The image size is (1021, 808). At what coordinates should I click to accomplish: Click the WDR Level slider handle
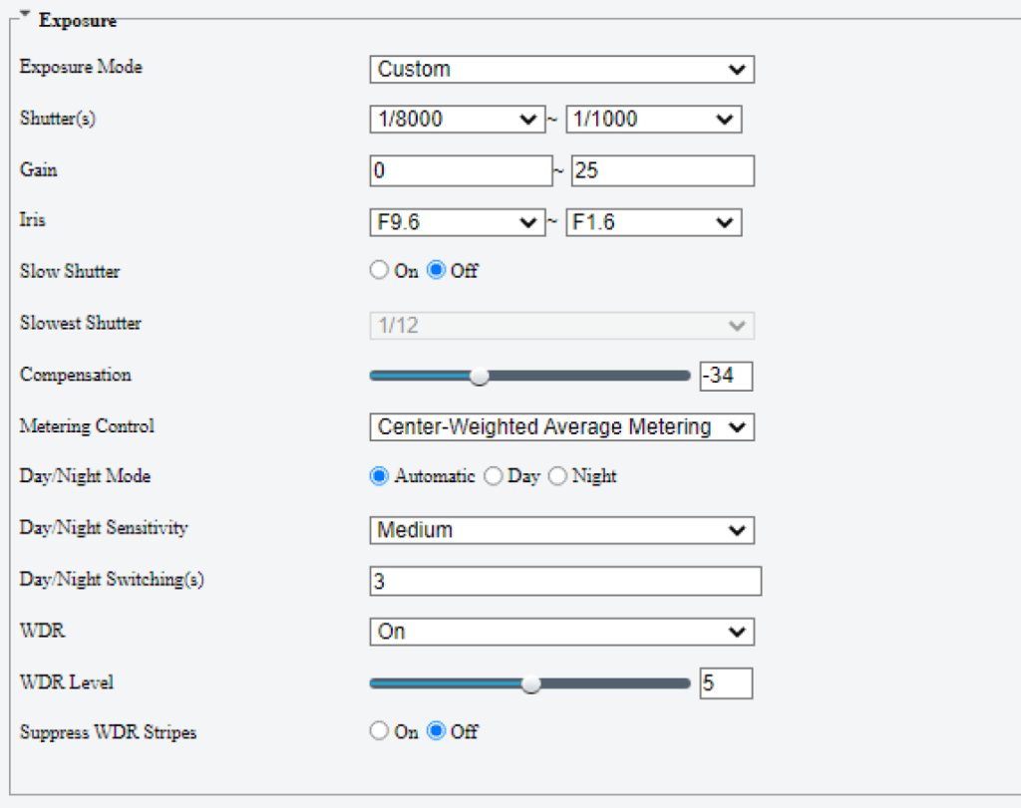click(530, 684)
